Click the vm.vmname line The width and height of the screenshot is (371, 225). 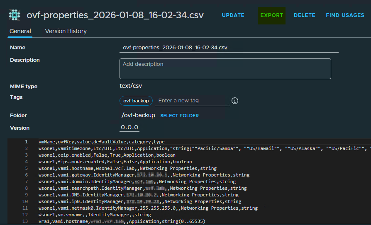coord(95,215)
